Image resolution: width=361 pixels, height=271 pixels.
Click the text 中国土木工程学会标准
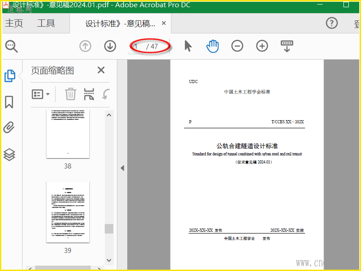(247, 92)
